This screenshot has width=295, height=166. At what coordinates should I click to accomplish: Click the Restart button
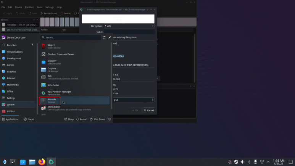point(82,119)
